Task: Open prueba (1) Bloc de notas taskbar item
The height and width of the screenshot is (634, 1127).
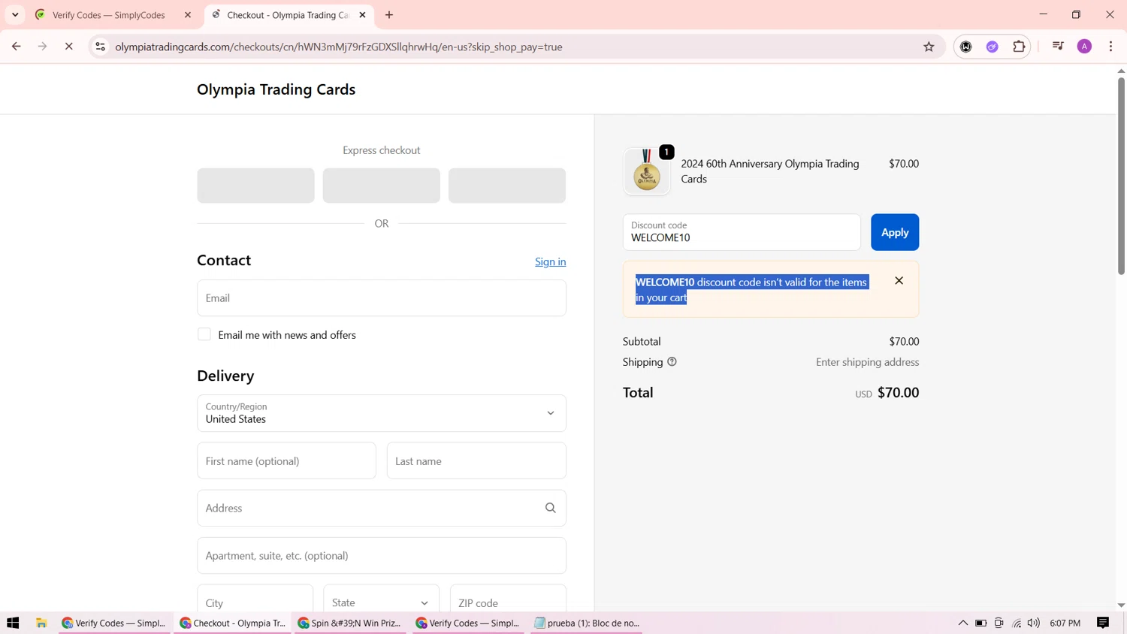Action: (x=587, y=623)
